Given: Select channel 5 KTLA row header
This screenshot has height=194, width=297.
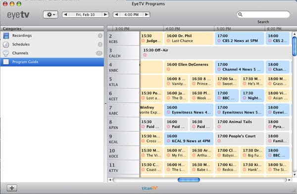Looking at the screenshot, I should (123, 81).
